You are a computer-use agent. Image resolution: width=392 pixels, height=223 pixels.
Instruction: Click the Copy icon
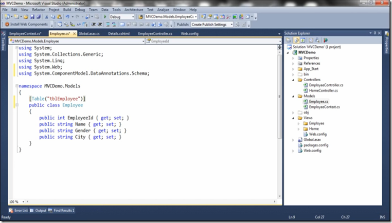click(53, 17)
